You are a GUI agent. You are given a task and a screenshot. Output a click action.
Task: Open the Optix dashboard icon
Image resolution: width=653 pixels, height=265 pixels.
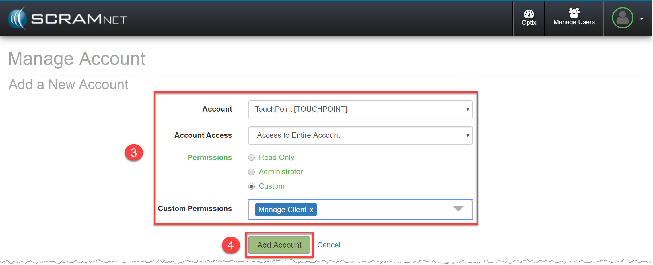point(529,13)
